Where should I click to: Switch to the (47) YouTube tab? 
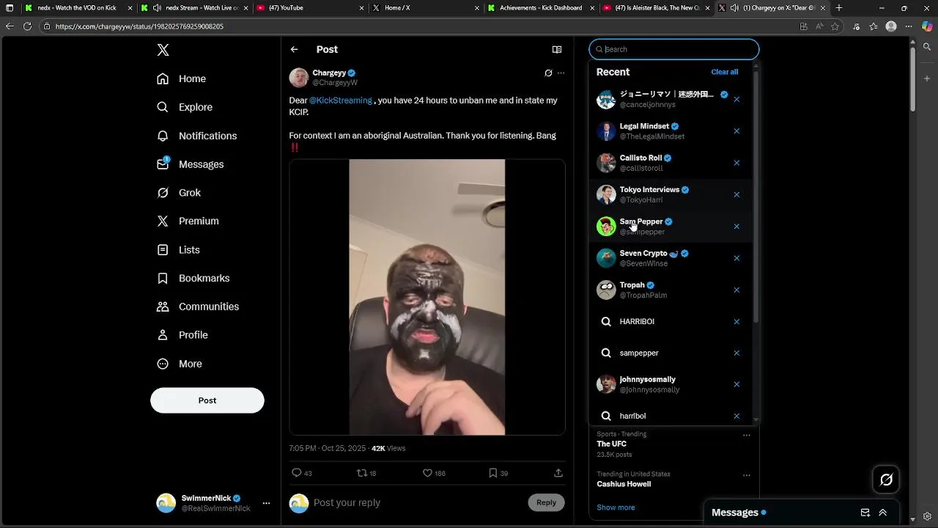[310, 8]
